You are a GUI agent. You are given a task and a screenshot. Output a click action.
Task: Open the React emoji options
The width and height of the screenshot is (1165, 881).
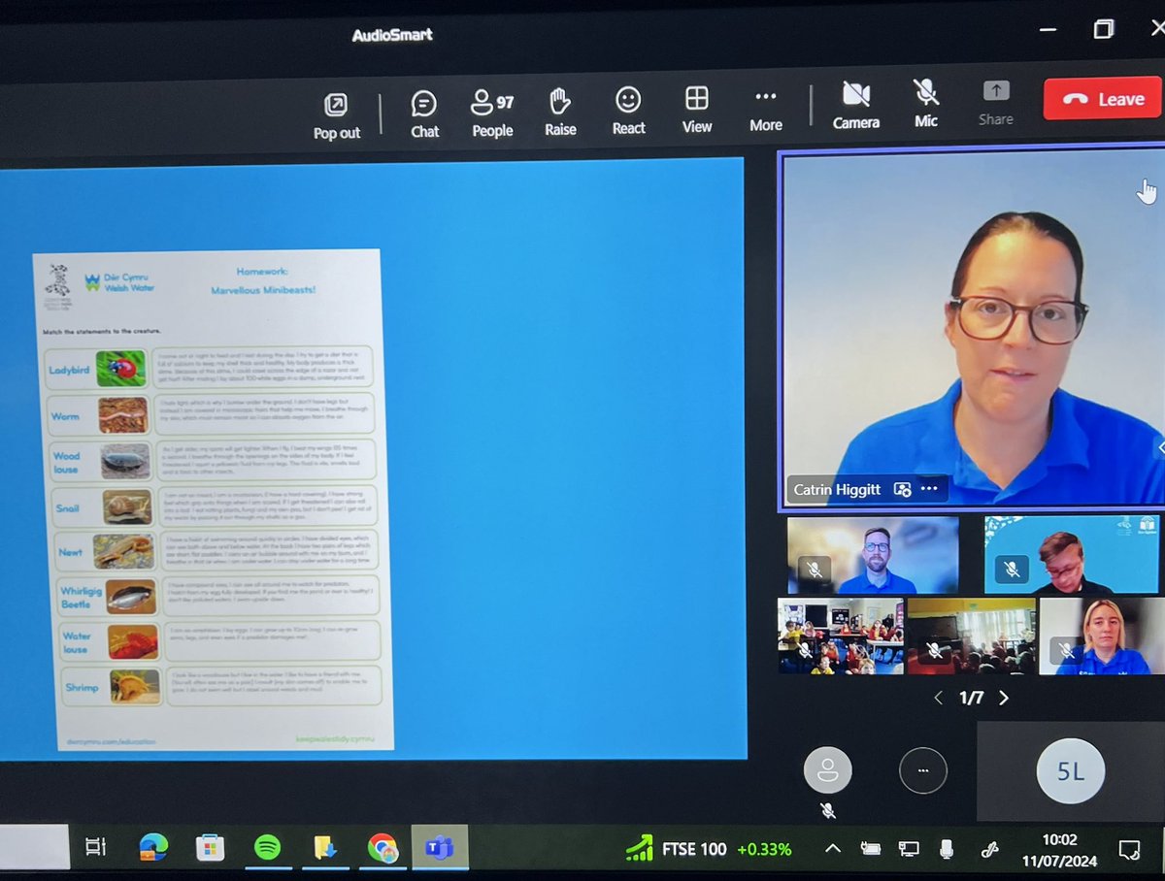[x=628, y=112]
